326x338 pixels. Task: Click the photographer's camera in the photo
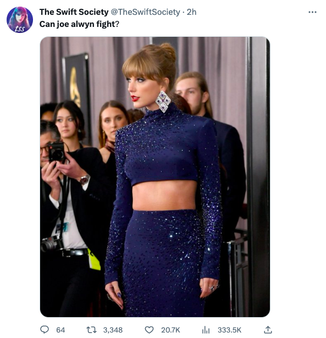(x=56, y=152)
